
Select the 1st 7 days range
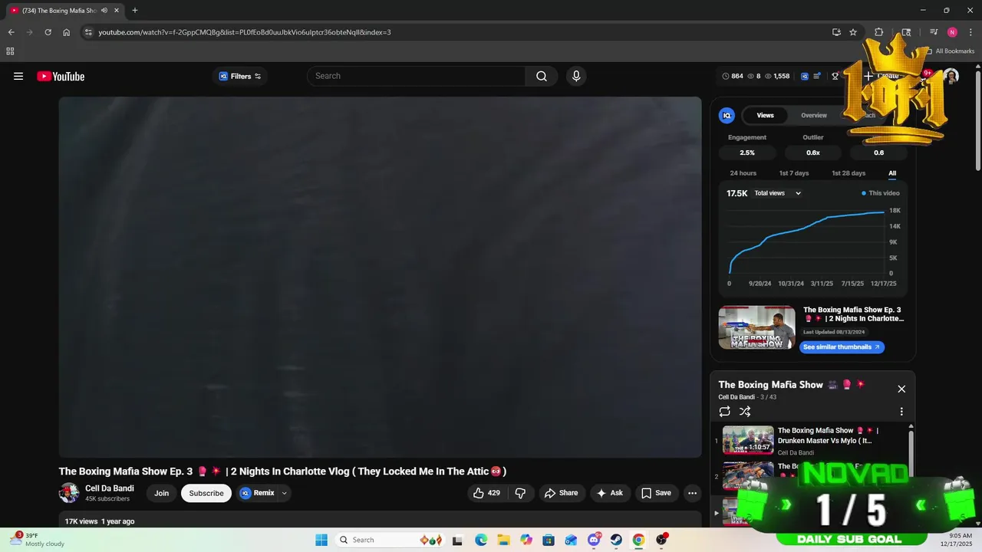[794, 173]
